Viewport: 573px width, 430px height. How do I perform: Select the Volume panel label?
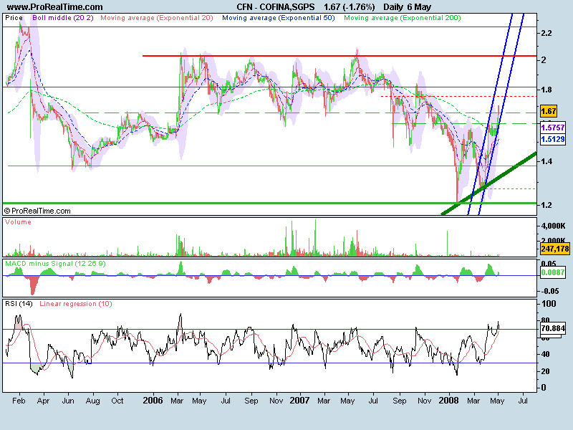pos(19,222)
